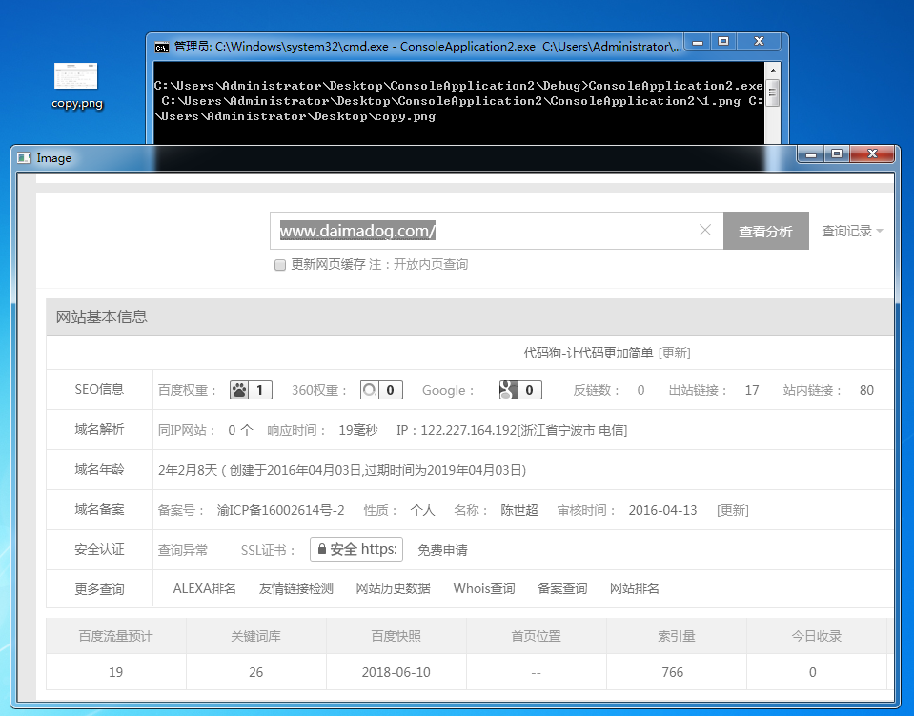Click the Baidu weight paw badge
914x716 pixels.
252,390
